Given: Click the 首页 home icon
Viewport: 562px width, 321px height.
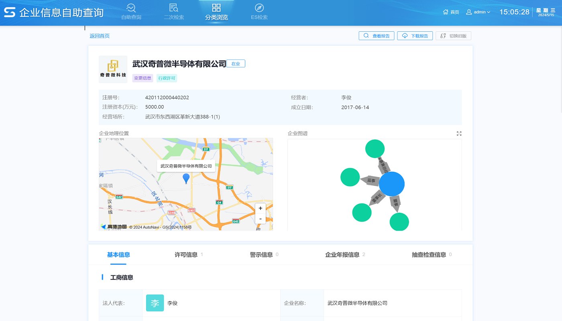Looking at the screenshot, I should (446, 12).
